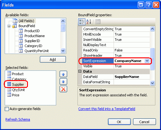Select CategoryID in Available fields
This screenshot has height=130, width=161.
33,46
